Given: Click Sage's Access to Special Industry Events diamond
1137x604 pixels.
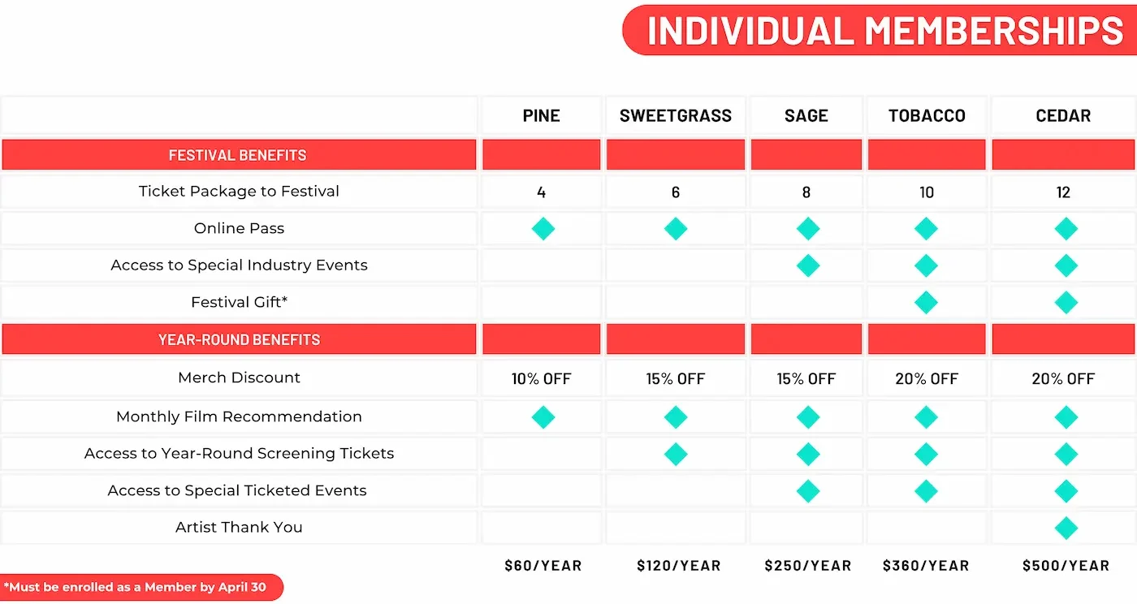Looking at the screenshot, I should [807, 265].
